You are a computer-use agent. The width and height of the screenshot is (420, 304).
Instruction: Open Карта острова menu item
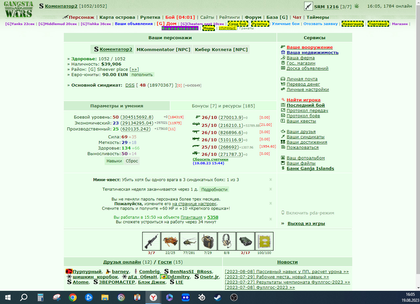(x=117, y=17)
